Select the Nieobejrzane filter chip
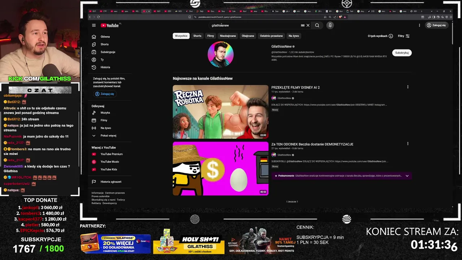This screenshot has height=260, width=462. coord(228,36)
